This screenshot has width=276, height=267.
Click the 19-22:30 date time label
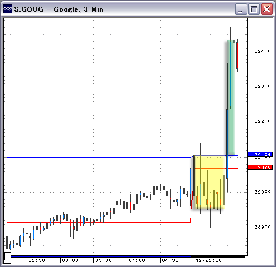click(x=209, y=260)
